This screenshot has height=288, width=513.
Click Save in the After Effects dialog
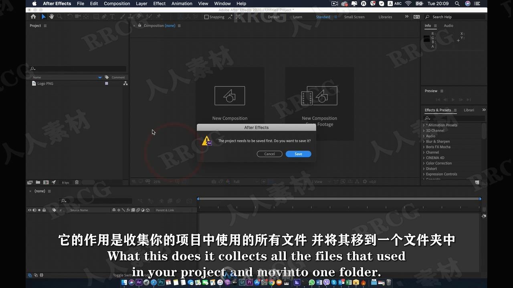point(298,154)
